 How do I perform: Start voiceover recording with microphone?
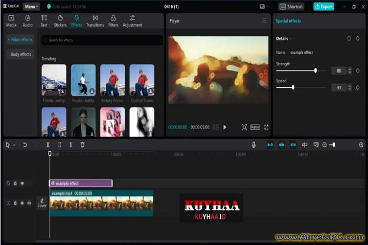(254, 144)
